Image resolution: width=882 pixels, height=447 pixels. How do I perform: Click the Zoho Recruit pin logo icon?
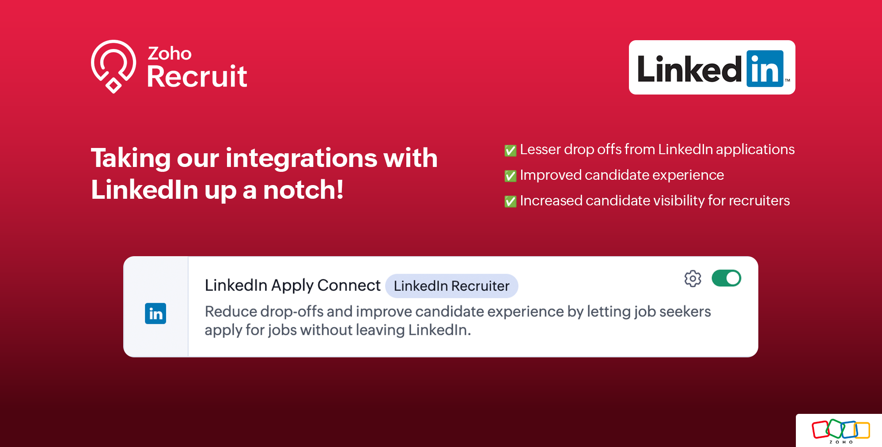113,66
